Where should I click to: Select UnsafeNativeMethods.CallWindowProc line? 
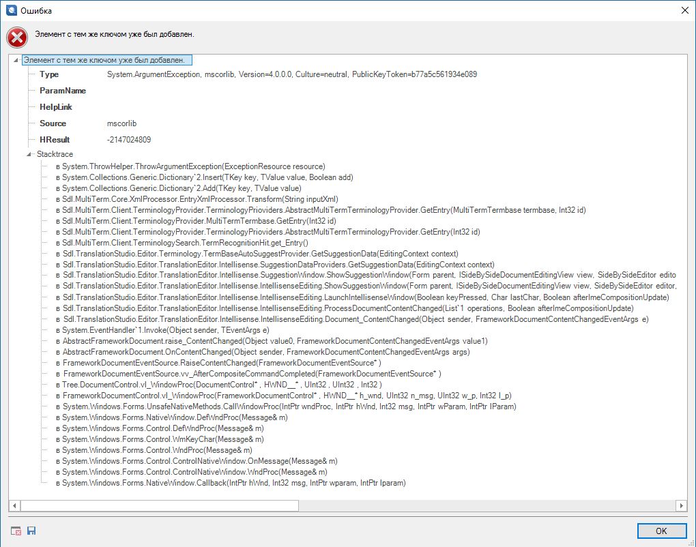287,406
